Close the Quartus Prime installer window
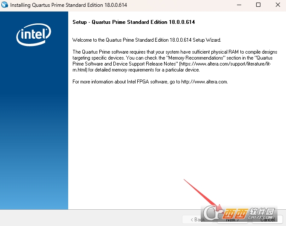The width and height of the screenshot is (286, 226). point(277,5)
